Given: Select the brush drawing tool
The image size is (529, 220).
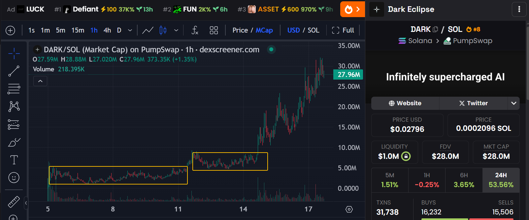Looking at the screenshot, I should [x=14, y=142].
